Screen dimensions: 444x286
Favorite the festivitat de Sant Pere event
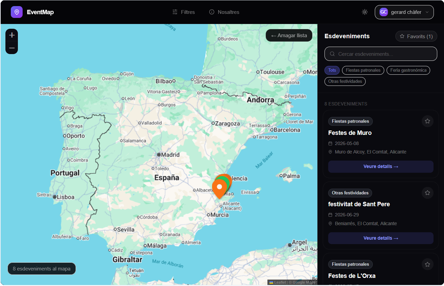(x=427, y=193)
